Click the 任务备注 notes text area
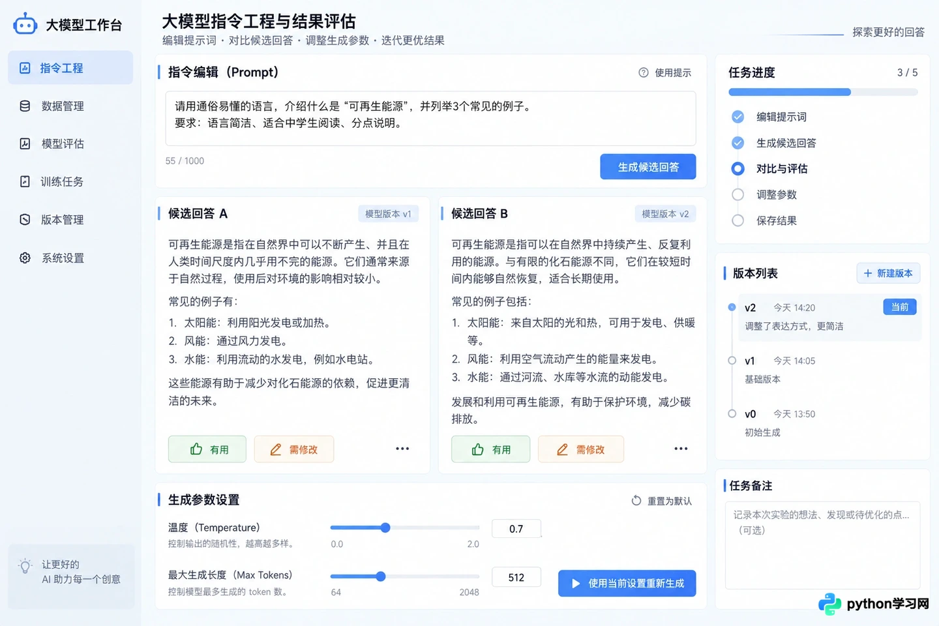The height and width of the screenshot is (626, 939). (x=822, y=545)
